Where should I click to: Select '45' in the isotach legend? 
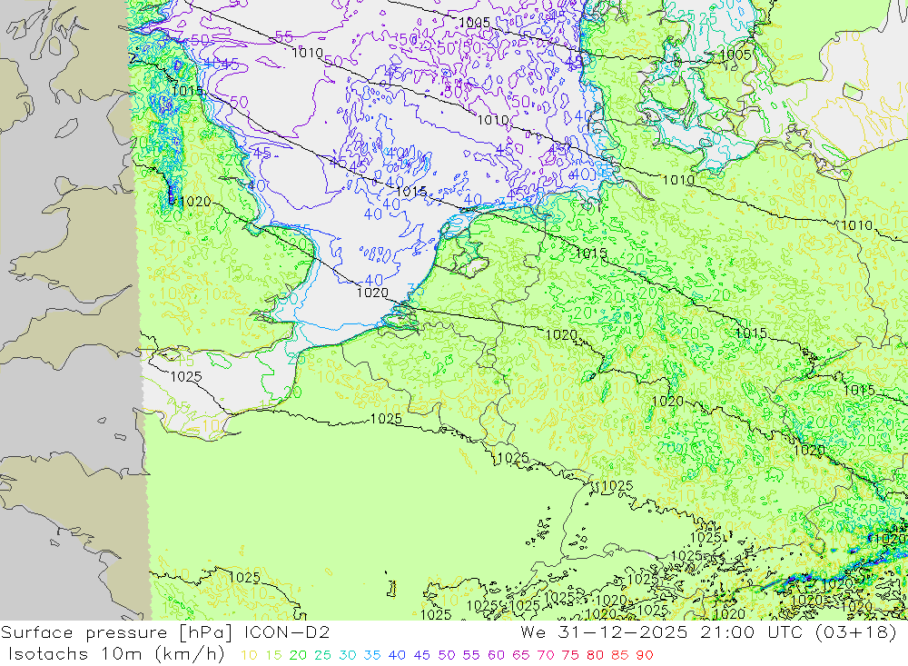421,656
